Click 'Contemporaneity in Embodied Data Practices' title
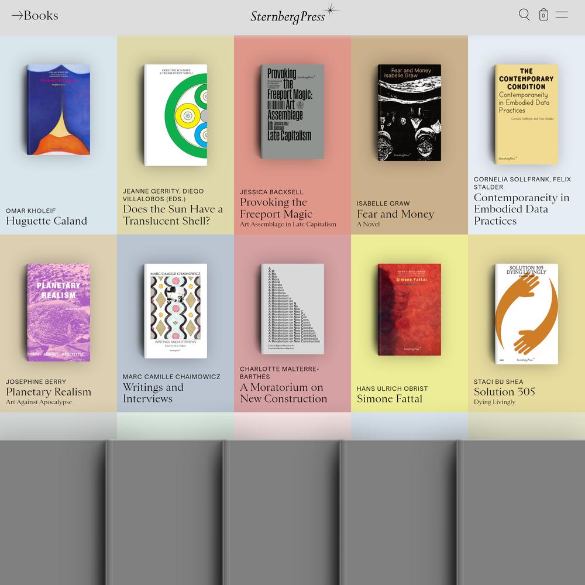This screenshot has height=585, width=585. (x=522, y=209)
